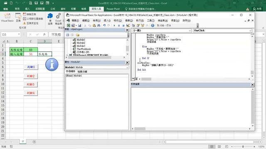
Task: Toggle folders icon in Project panel
Action: pos(78,35)
